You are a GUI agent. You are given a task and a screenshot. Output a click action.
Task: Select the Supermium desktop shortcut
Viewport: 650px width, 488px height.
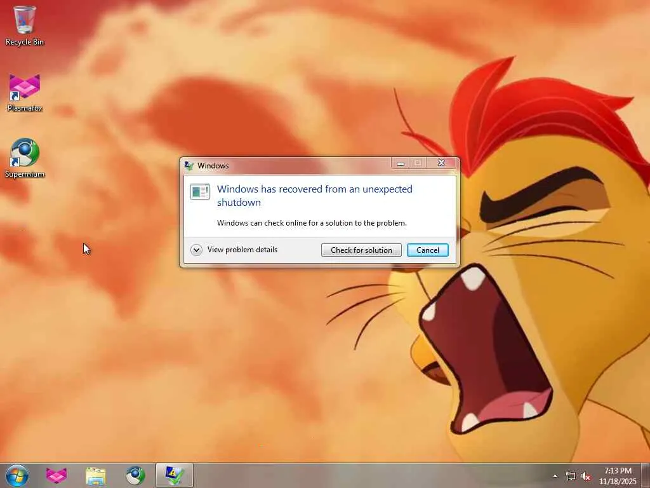click(25, 158)
